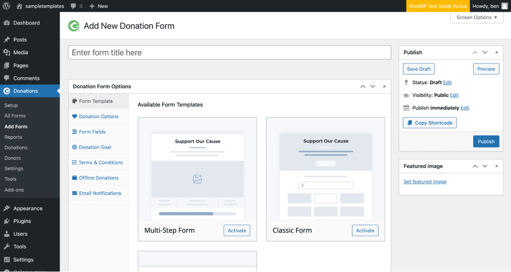
Task: Click the Multi-Step Form preview thumbnail
Action: pos(197,169)
